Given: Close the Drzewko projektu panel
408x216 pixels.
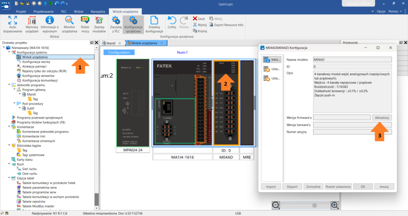Looking at the screenshot, I should pyautogui.click(x=96, y=42).
